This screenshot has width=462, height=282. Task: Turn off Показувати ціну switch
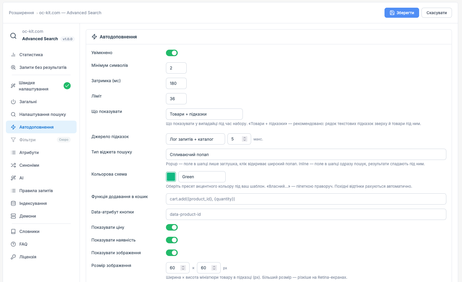[172, 227]
